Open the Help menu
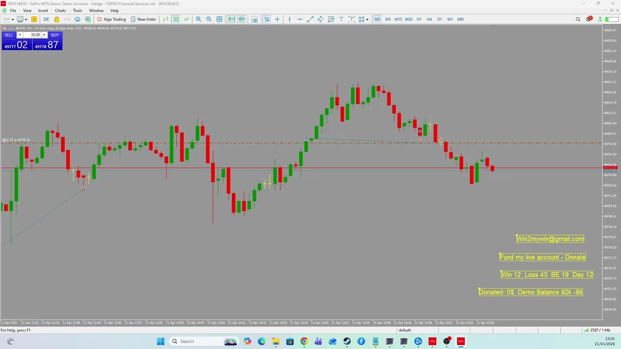This screenshot has width=621, height=349. pos(114,11)
